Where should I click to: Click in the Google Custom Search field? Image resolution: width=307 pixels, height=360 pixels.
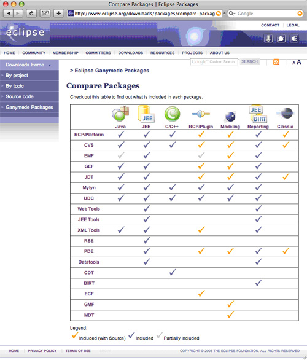click(x=214, y=62)
